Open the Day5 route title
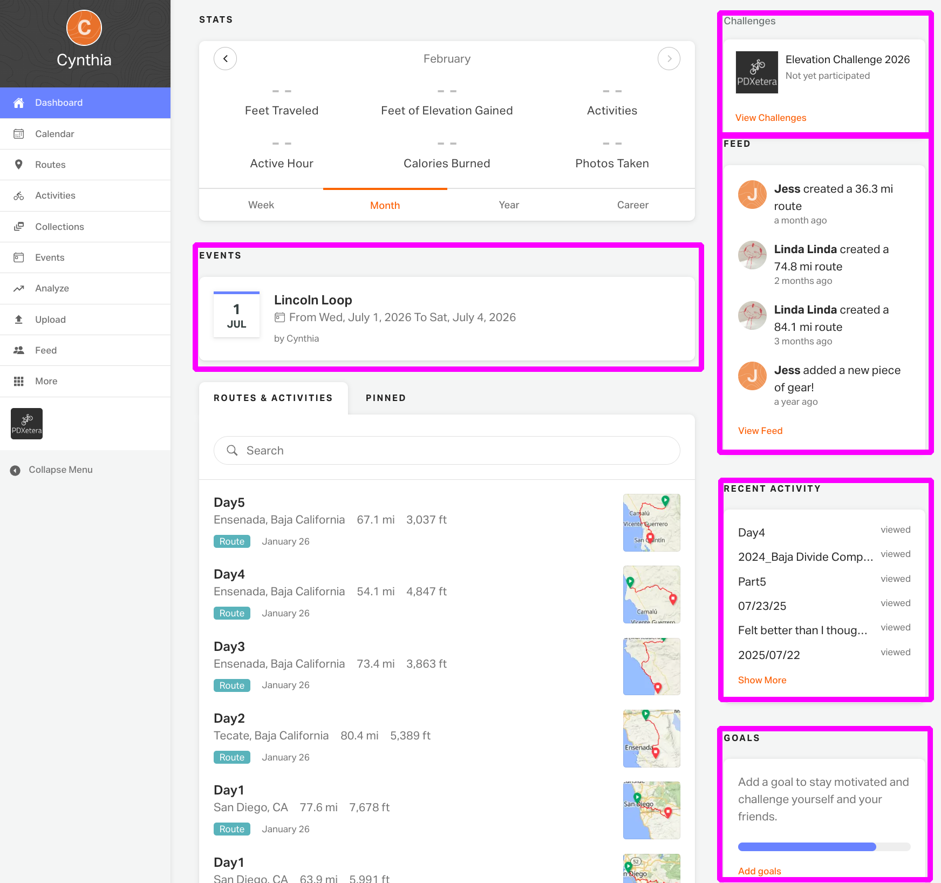Viewport: 941px width, 883px height. click(x=229, y=502)
